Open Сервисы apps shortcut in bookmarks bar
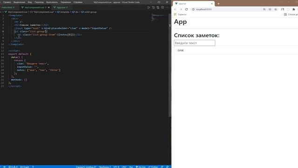Screen dimensions: 298x168 pyautogui.click(x=180, y=14)
